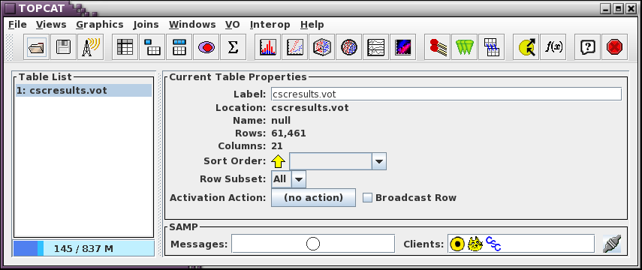
Task: Open the Help menu
Action: click(312, 25)
